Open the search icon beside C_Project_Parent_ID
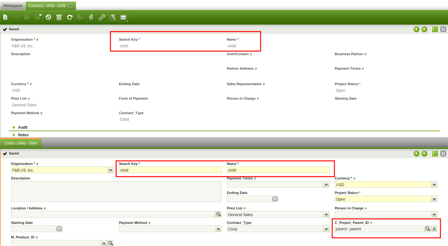The height and width of the screenshot is (246, 448). [427, 229]
